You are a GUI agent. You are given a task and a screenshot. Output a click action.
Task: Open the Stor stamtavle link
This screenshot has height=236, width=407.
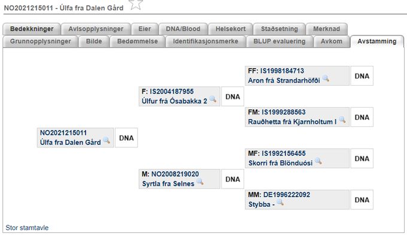27,228
